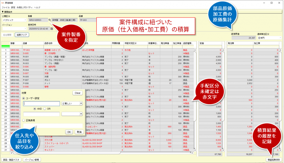Select the 食器棚 (Aタイプ) cell
Screen dimensions: 284x163
click(x=62, y=50)
